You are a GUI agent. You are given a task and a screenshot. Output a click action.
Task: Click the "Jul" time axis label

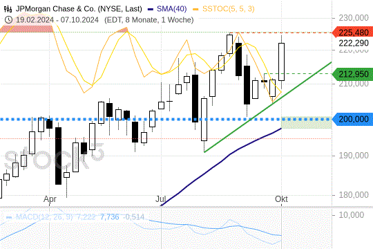pos(160,199)
